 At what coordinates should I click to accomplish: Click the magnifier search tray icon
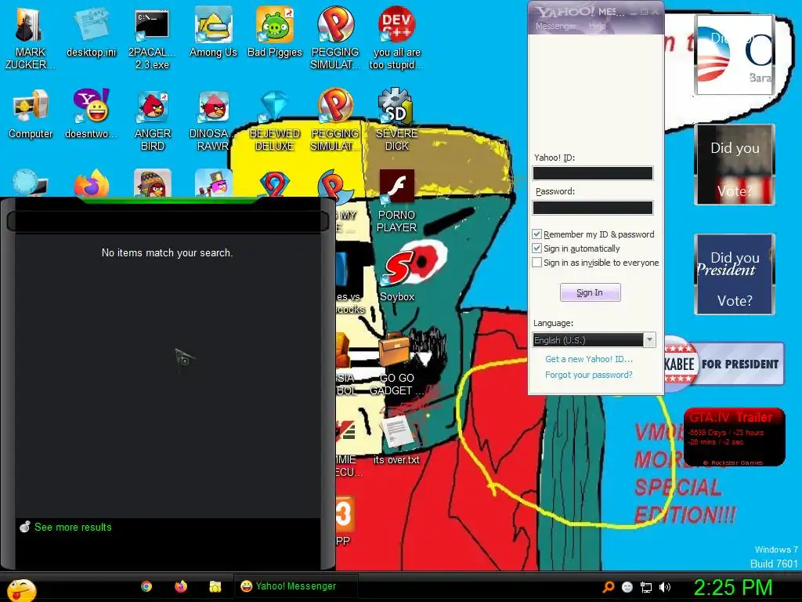[608, 587]
